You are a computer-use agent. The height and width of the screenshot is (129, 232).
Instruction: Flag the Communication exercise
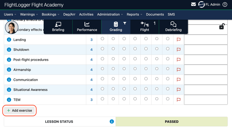point(179,80)
